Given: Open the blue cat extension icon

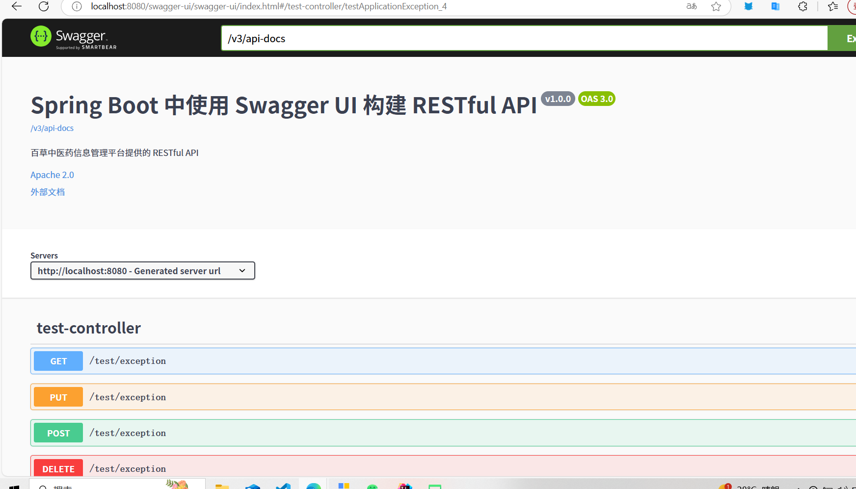Looking at the screenshot, I should [749, 6].
